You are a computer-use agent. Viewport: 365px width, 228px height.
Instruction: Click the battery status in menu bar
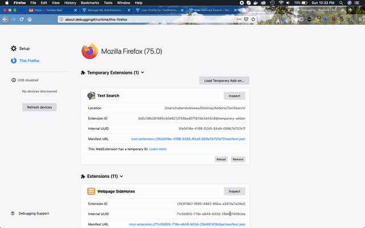pyautogui.click(x=301, y=3)
